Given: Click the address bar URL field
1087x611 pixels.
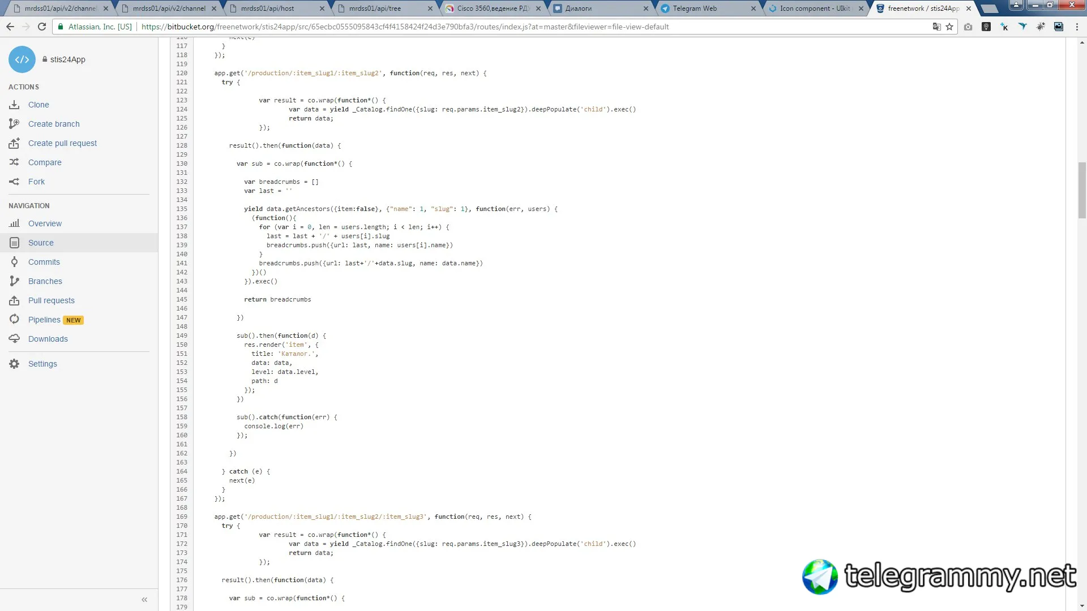Looking at the screenshot, I should coord(405,27).
